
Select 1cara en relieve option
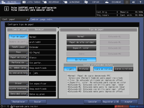[x=103, y=69]
